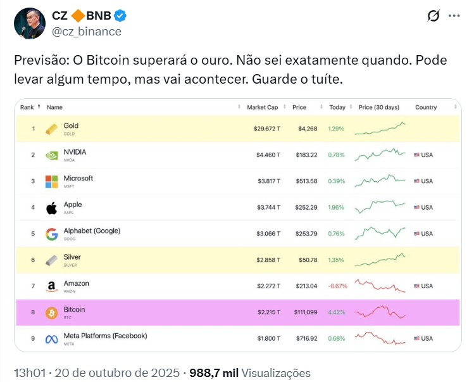
Task: Sort table by Market Cap column
Action: 262,107
